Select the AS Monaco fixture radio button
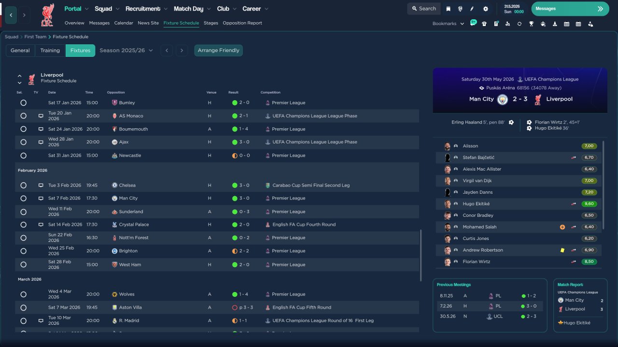The height and width of the screenshot is (347, 618). click(x=23, y=116)
